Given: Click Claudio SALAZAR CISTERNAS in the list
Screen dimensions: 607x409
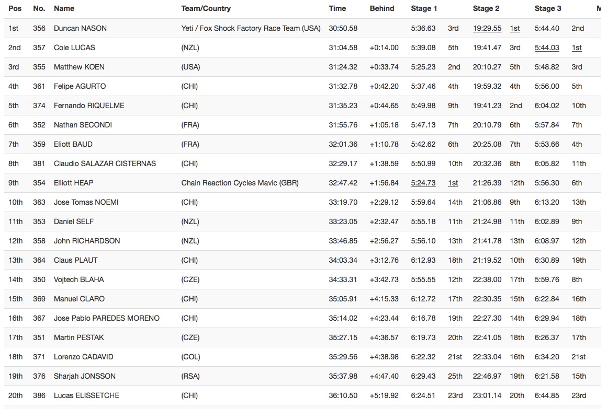Looking at the screenshot, I should click(x=105, y=163).
